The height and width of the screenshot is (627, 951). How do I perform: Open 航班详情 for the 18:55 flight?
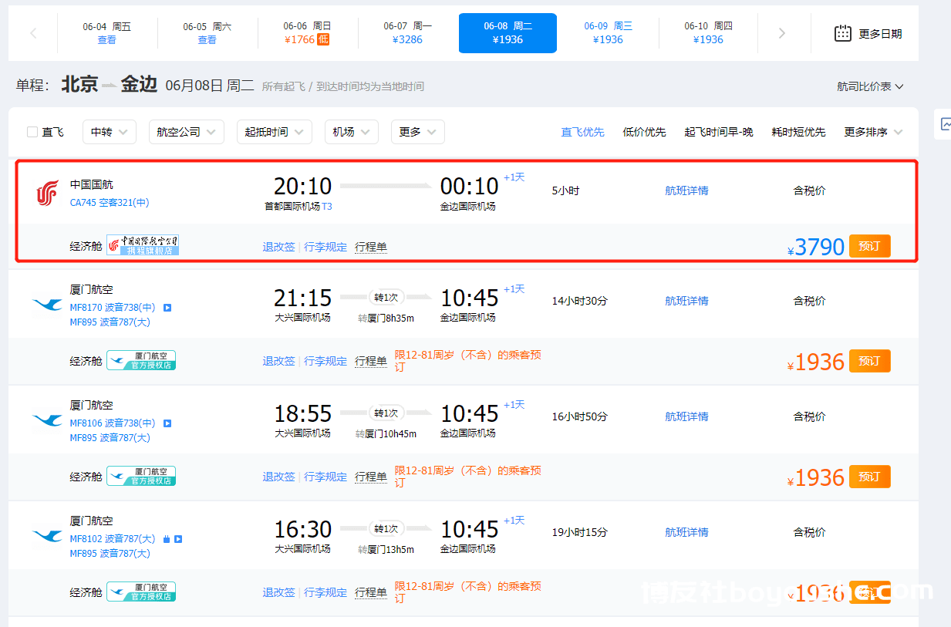[686, 416]
